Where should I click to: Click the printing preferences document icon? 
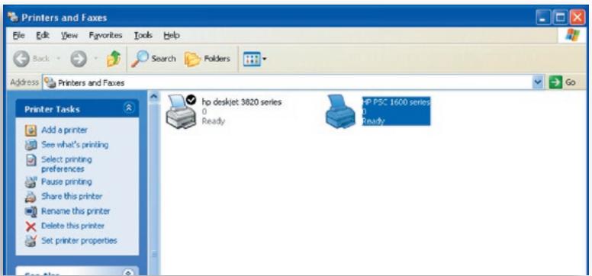pyautogui.click(x=31, y=160)
